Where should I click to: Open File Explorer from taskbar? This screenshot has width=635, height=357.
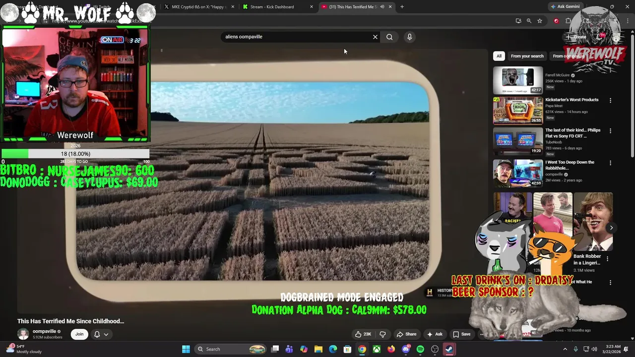[x=318, y=349]
